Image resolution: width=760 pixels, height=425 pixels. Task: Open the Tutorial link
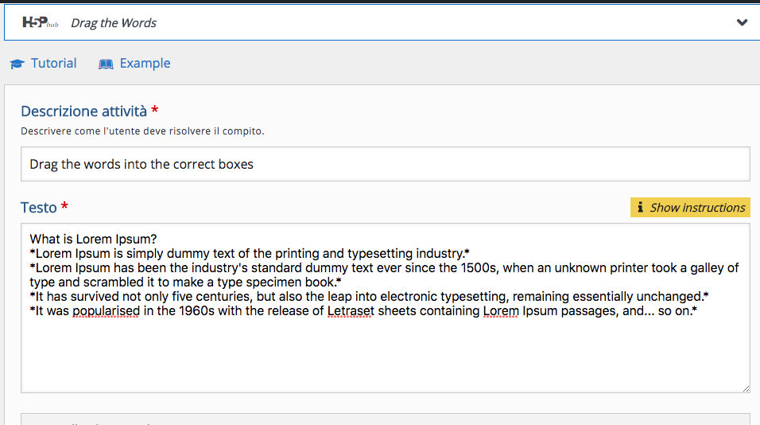click(x=53, y=63)
